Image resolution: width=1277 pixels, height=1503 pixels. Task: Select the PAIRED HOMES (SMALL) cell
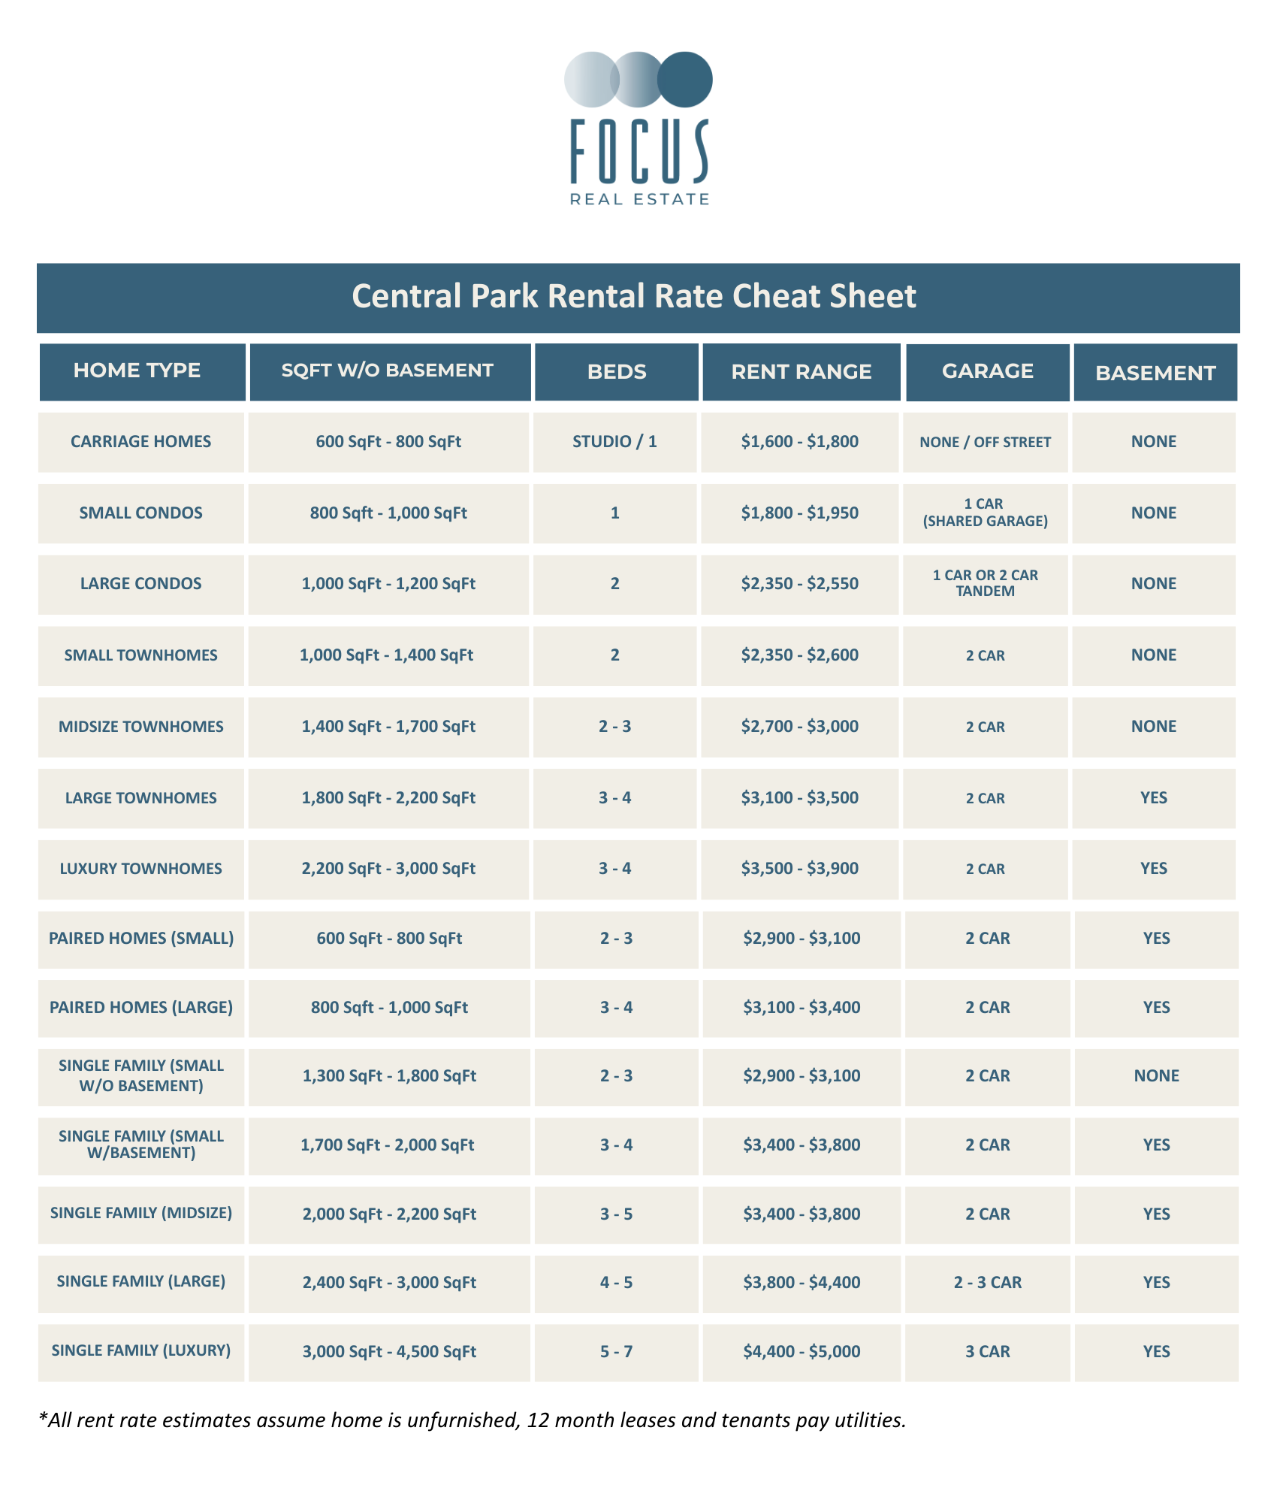(x=141, y=939)
